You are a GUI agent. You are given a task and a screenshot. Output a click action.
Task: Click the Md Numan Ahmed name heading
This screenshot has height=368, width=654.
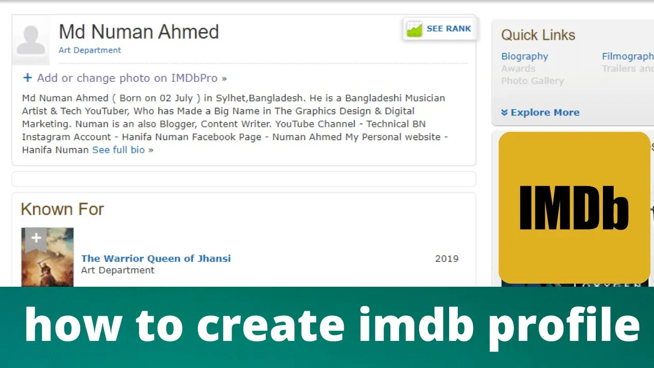(139, 32)
